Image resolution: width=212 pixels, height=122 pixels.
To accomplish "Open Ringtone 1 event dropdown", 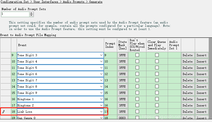I will coord(101,99).
